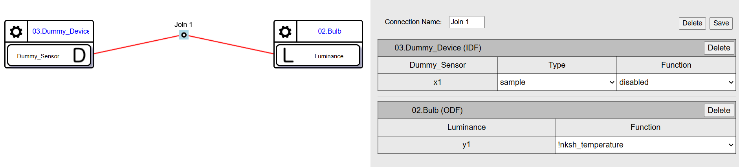This screenshot has width=739, height=167.
Task: Delete the Join 1 connection
Action: pos(692,23)
